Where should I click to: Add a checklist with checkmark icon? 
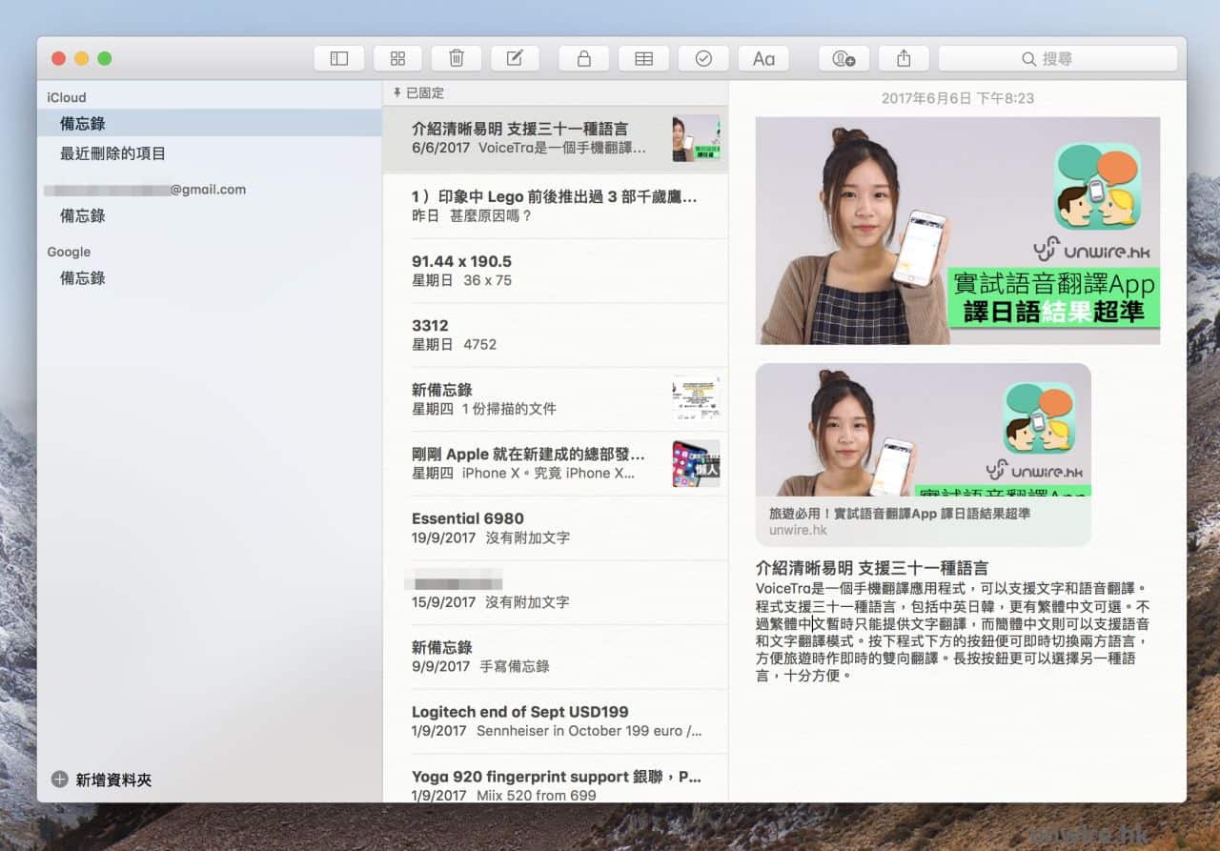tap(703, 59)
